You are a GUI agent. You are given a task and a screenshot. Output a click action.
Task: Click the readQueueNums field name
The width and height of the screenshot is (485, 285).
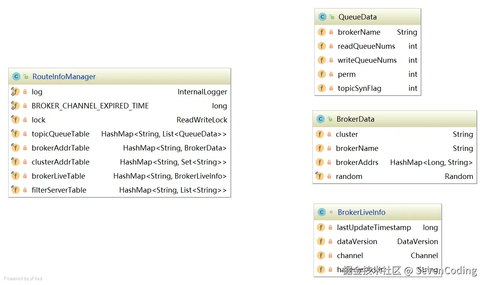tap(367, 46)
